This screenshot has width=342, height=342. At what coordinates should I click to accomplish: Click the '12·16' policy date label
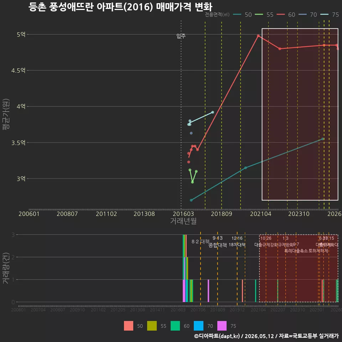click(x=237, y=238)
